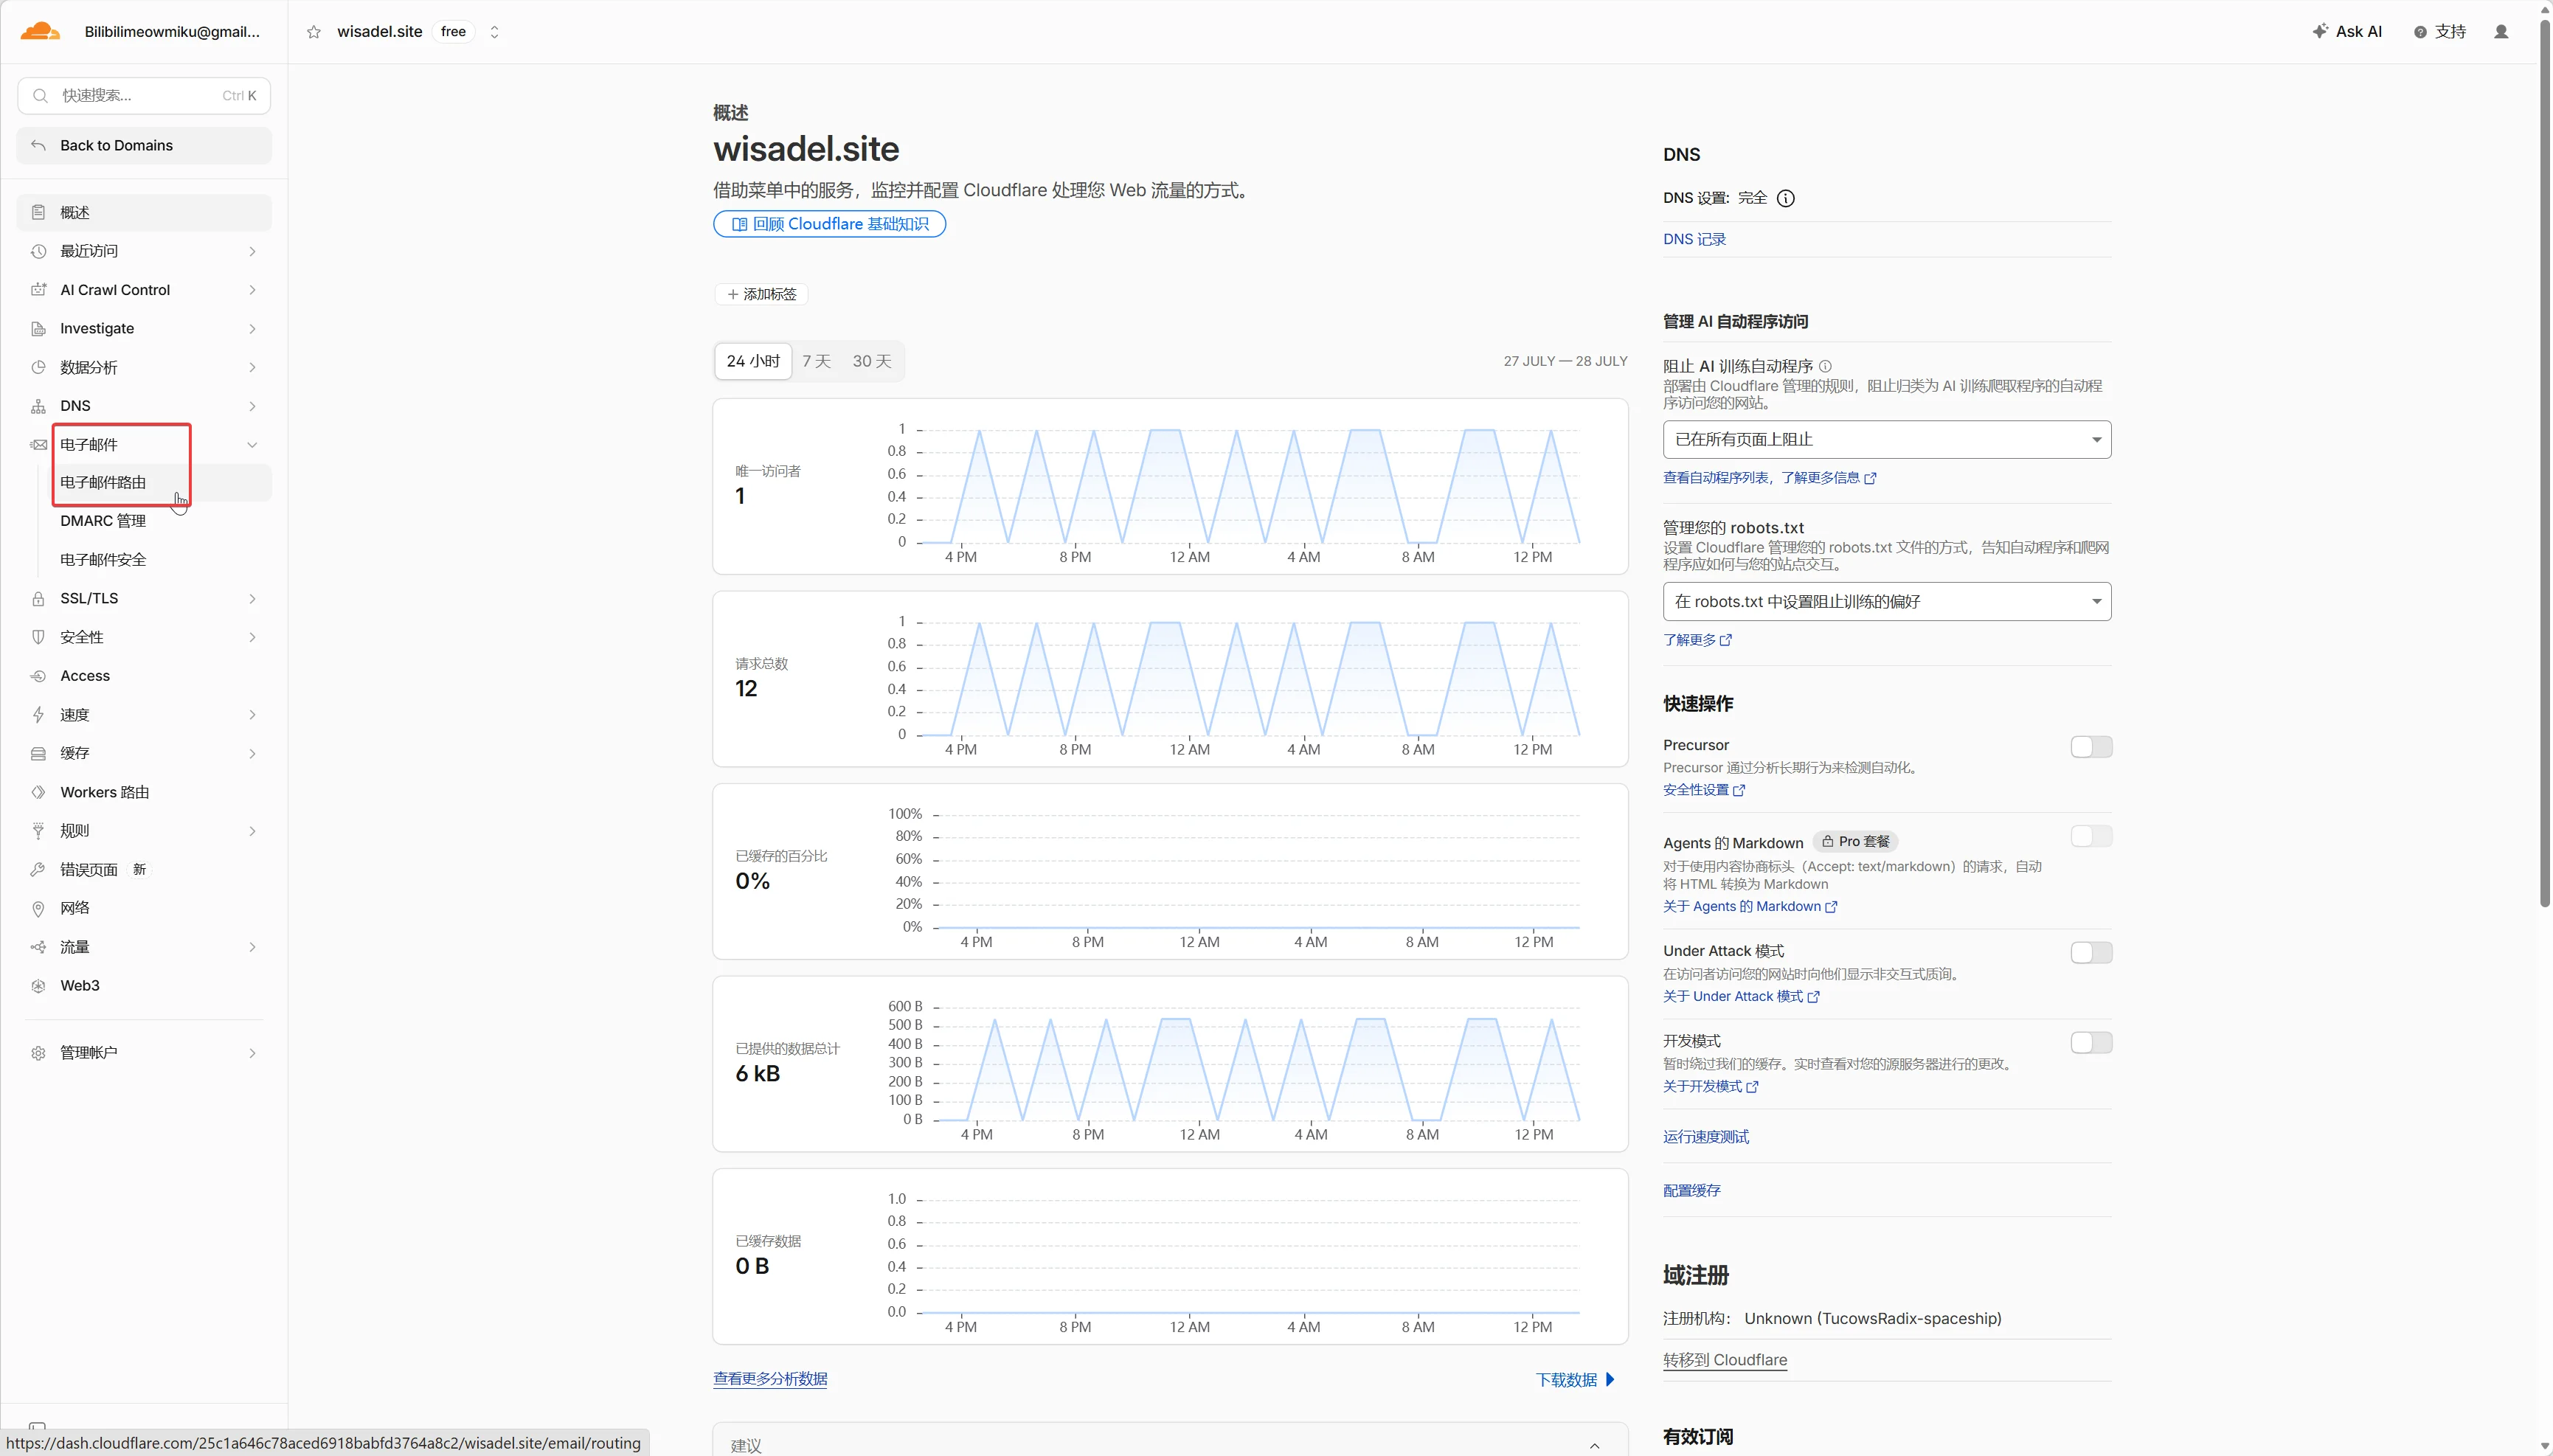Viewport: 2553px width, 1456px height.
Task: Open the 运行速度测试 link
Action: pyautogui.click(x=1706, y=1136)
